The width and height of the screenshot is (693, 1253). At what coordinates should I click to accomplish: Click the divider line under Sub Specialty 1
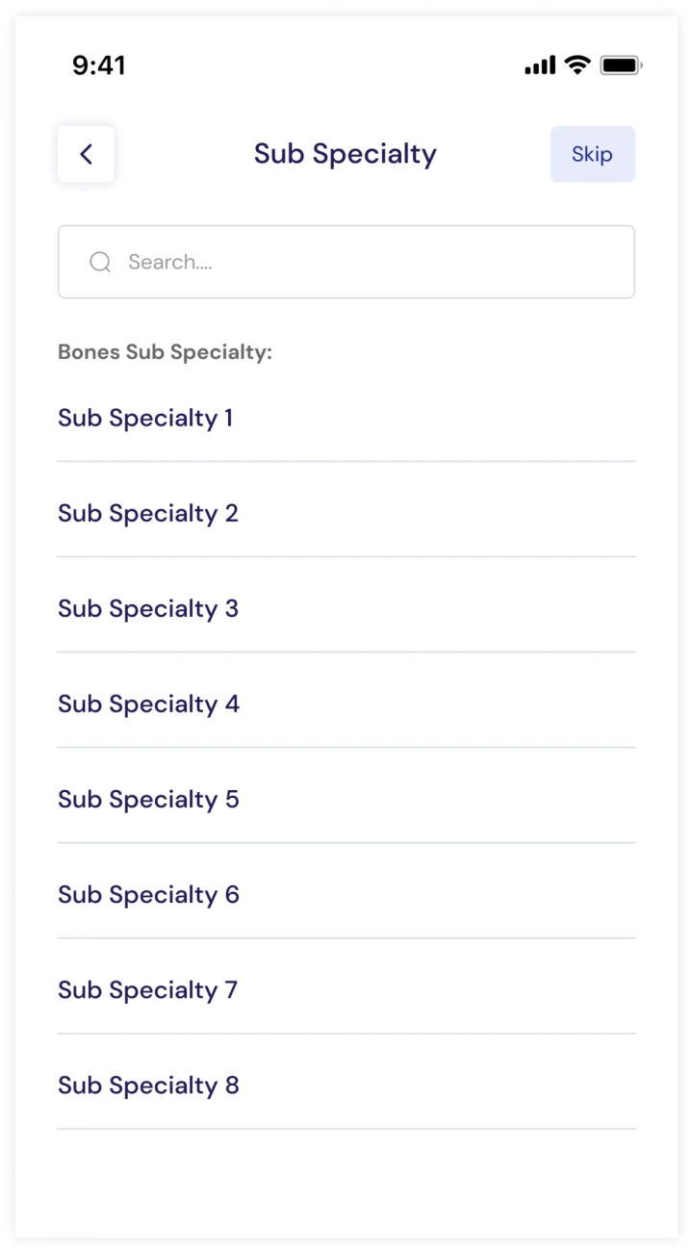(x=346, y=461)
